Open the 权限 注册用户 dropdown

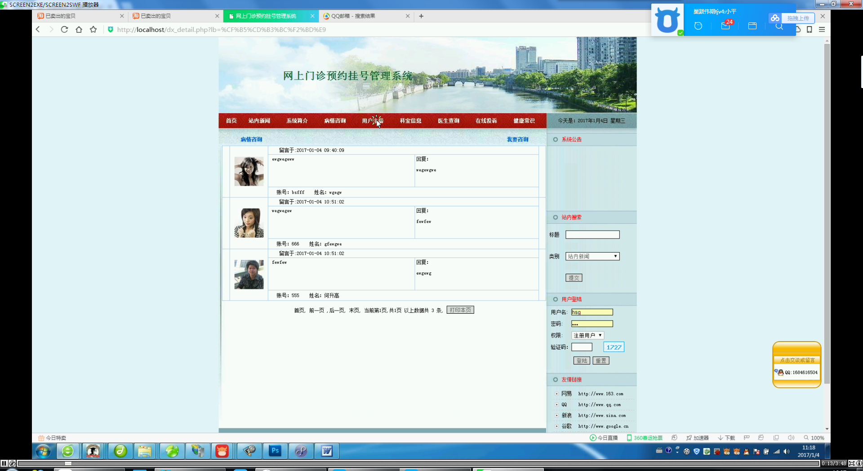coord(587,335)
